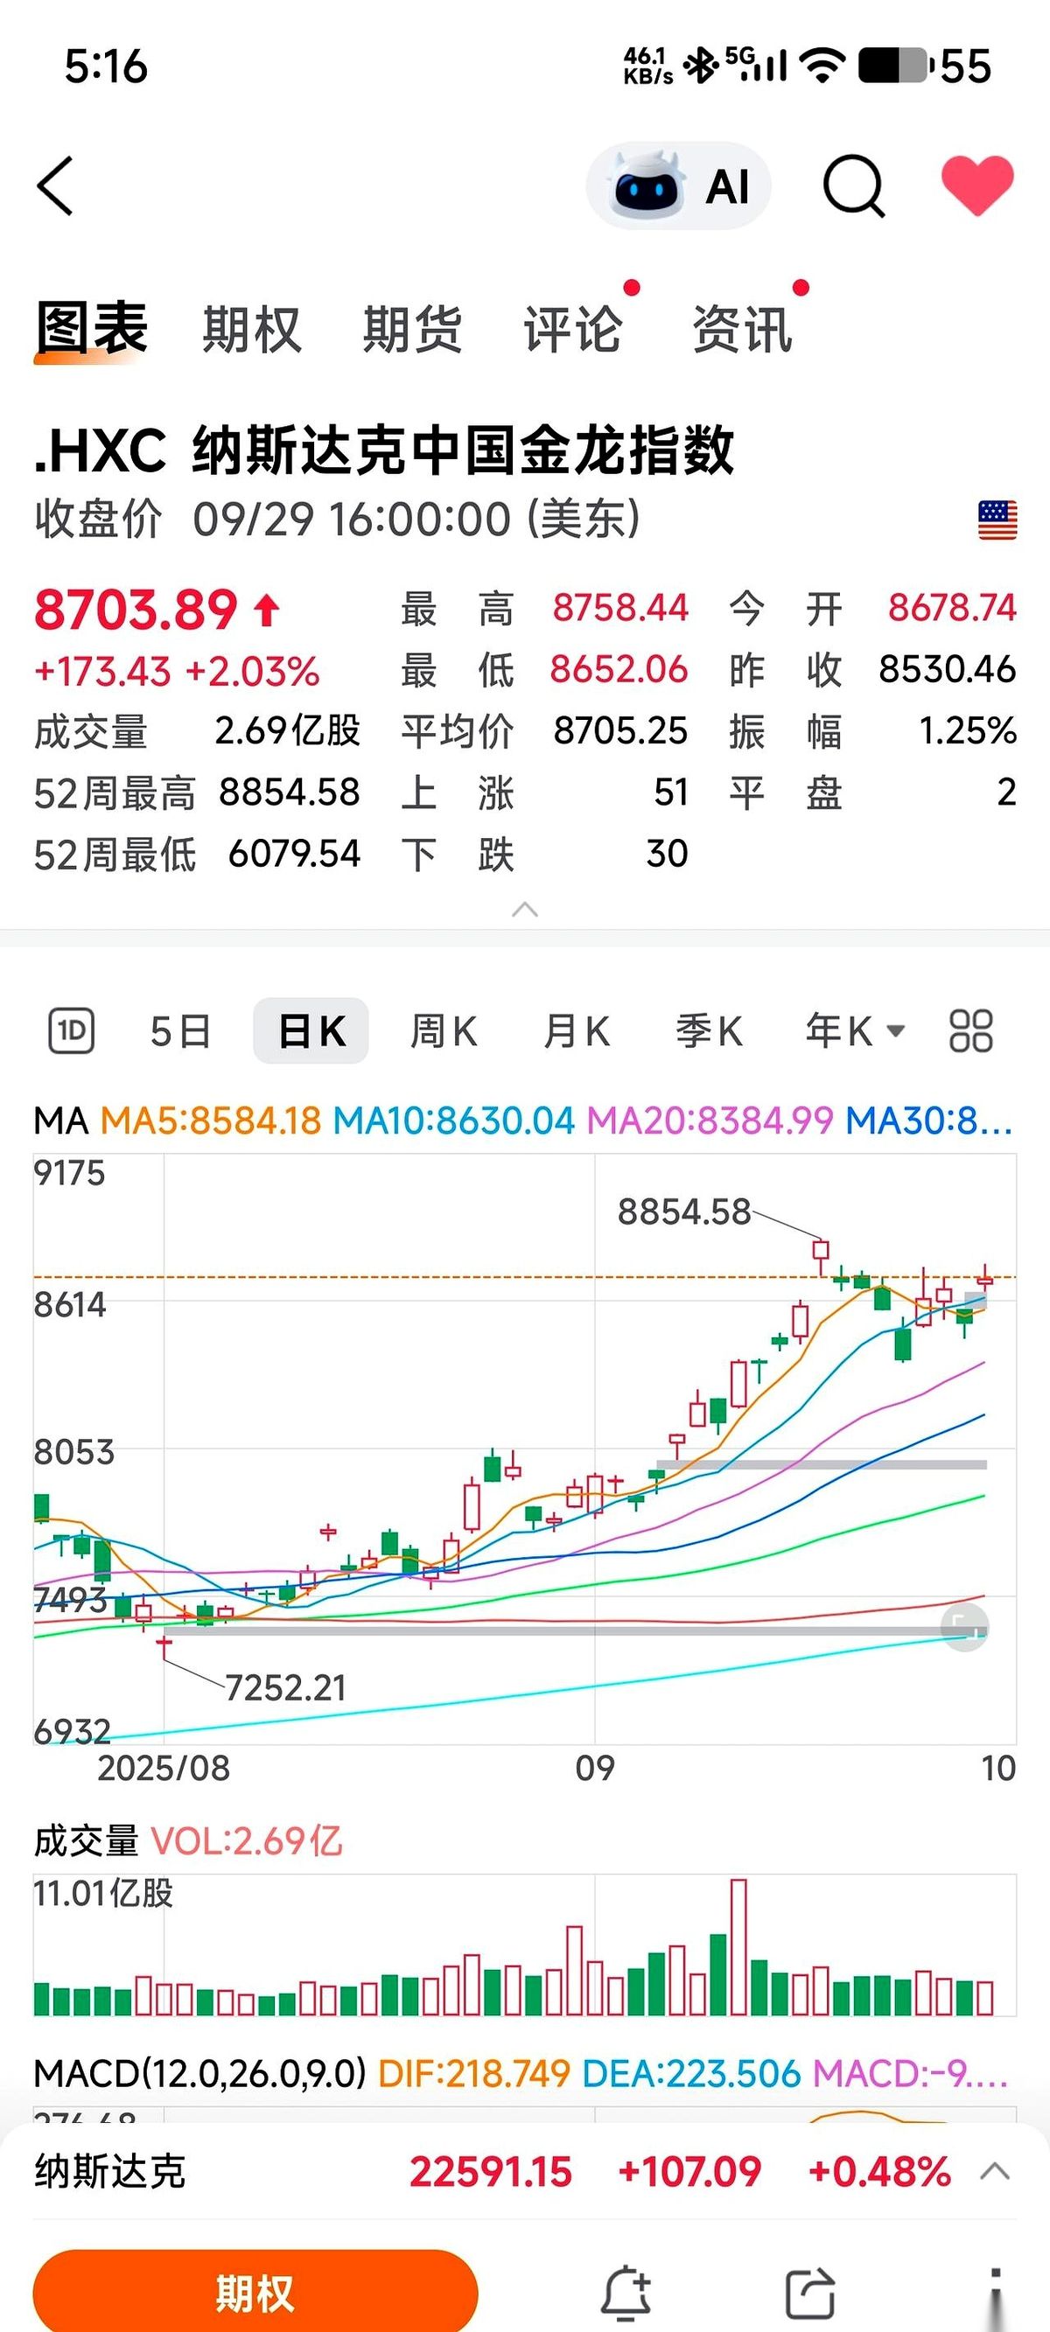This screenshot has height=2332, width=1050.
Task: Switch to the 评论 tab
Action: (x=572, y=329)
